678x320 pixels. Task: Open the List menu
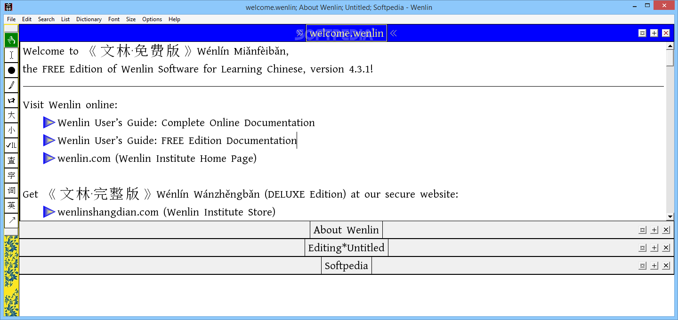65,19
